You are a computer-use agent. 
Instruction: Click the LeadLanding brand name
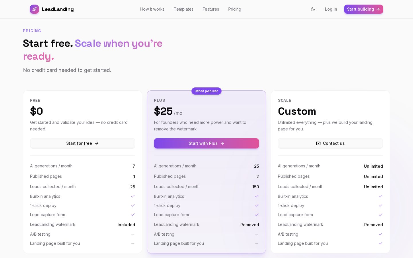[x=58, y=9]
